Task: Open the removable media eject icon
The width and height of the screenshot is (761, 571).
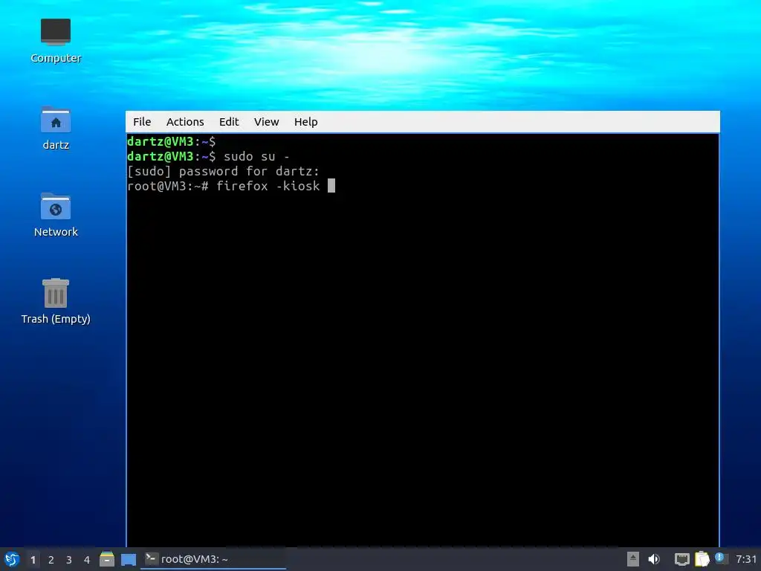Action: pyautogui.click(x=633, y=559)
